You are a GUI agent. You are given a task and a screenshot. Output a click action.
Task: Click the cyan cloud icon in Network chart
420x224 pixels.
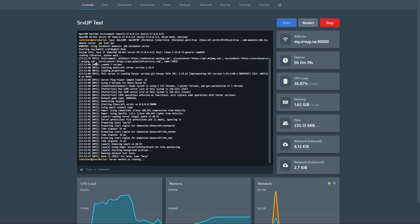tap(334, 183)
